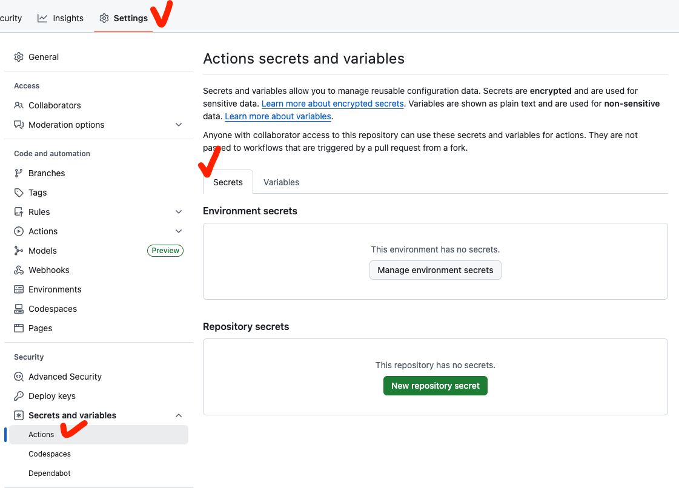Click the Environments server icon

(19, 289)
